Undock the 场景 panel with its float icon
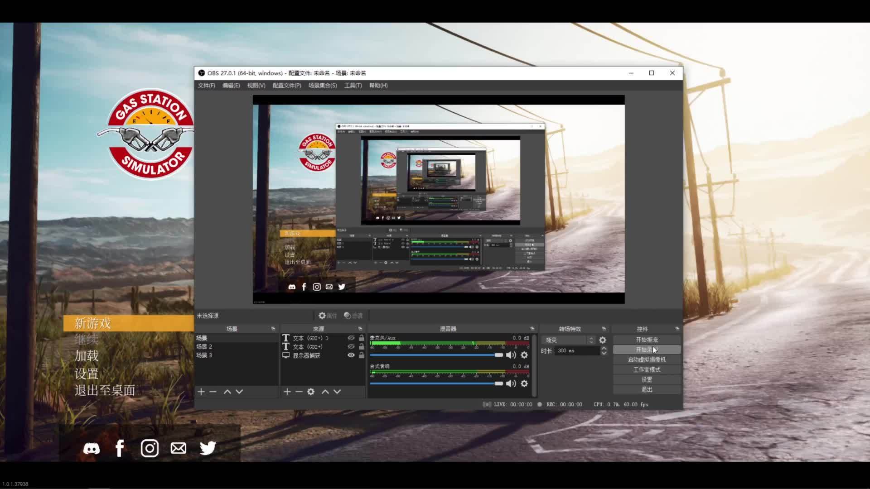 [x=273, y=329]
